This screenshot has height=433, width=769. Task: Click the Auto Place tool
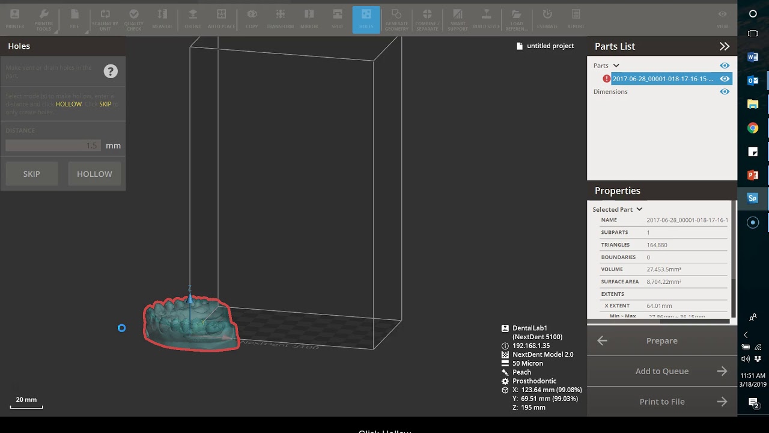point(221,19)
